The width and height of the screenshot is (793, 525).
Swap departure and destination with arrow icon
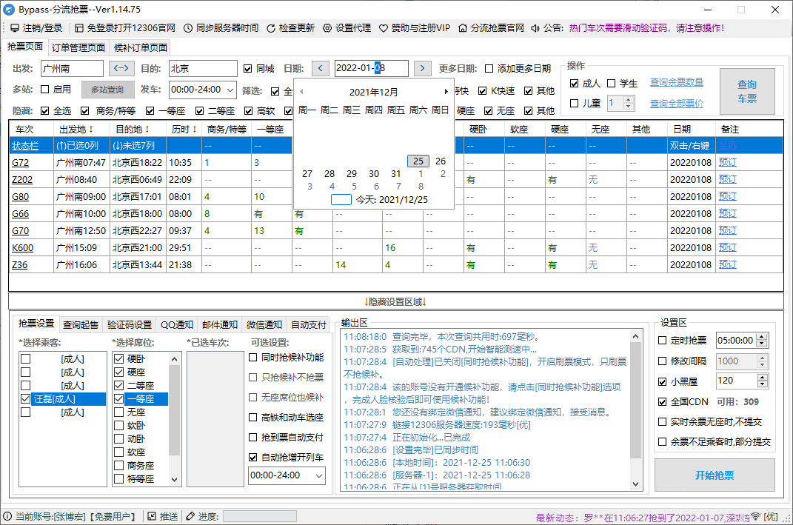[121, 68]
